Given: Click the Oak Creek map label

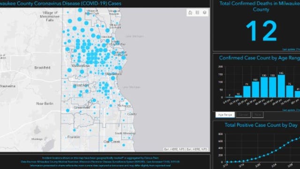Looking at the screenshot, I should [112, 142].
